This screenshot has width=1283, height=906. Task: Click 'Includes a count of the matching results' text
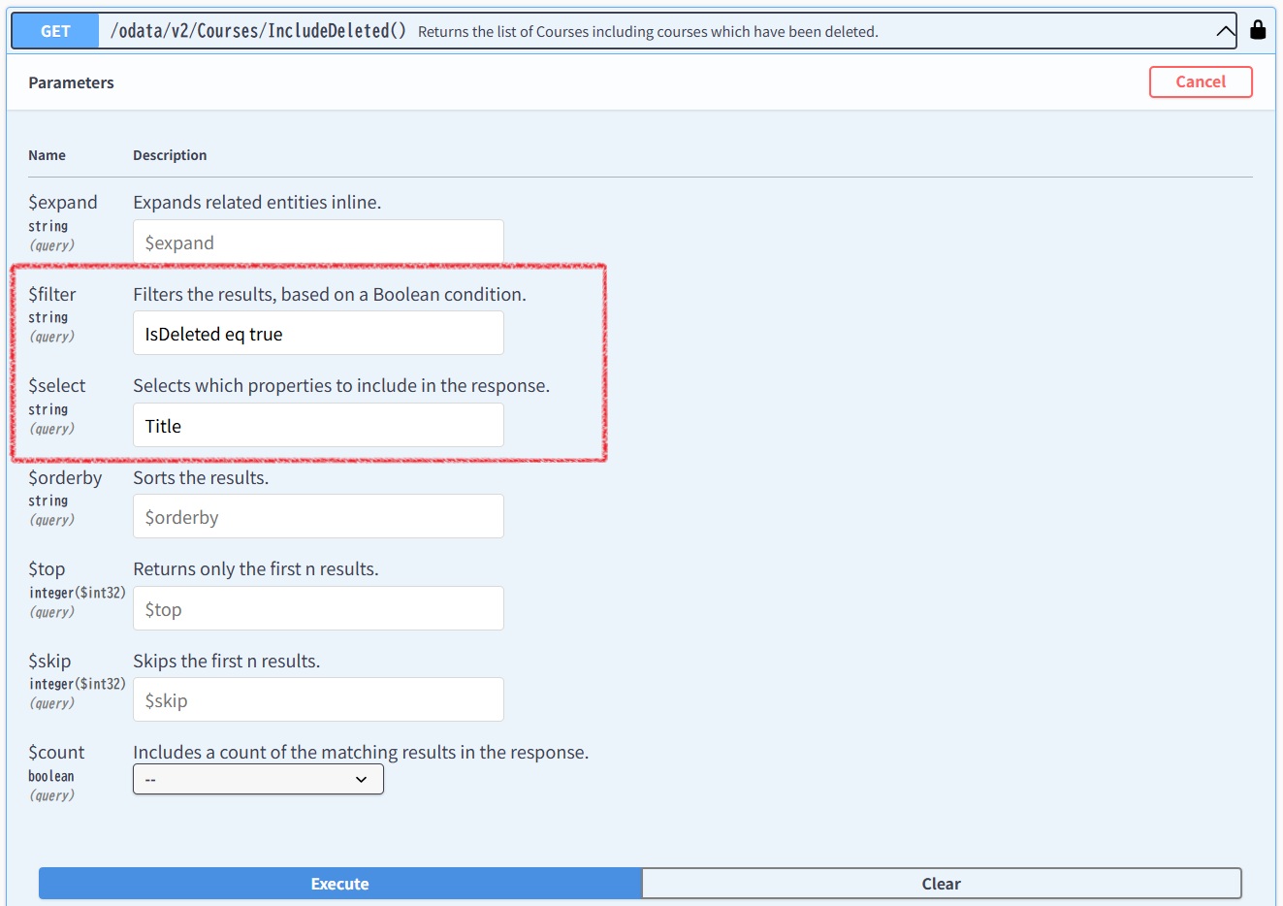[361, 752]
